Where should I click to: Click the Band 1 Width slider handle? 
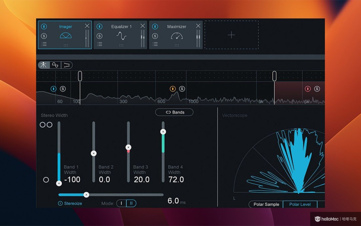click(x=59, y=183)
